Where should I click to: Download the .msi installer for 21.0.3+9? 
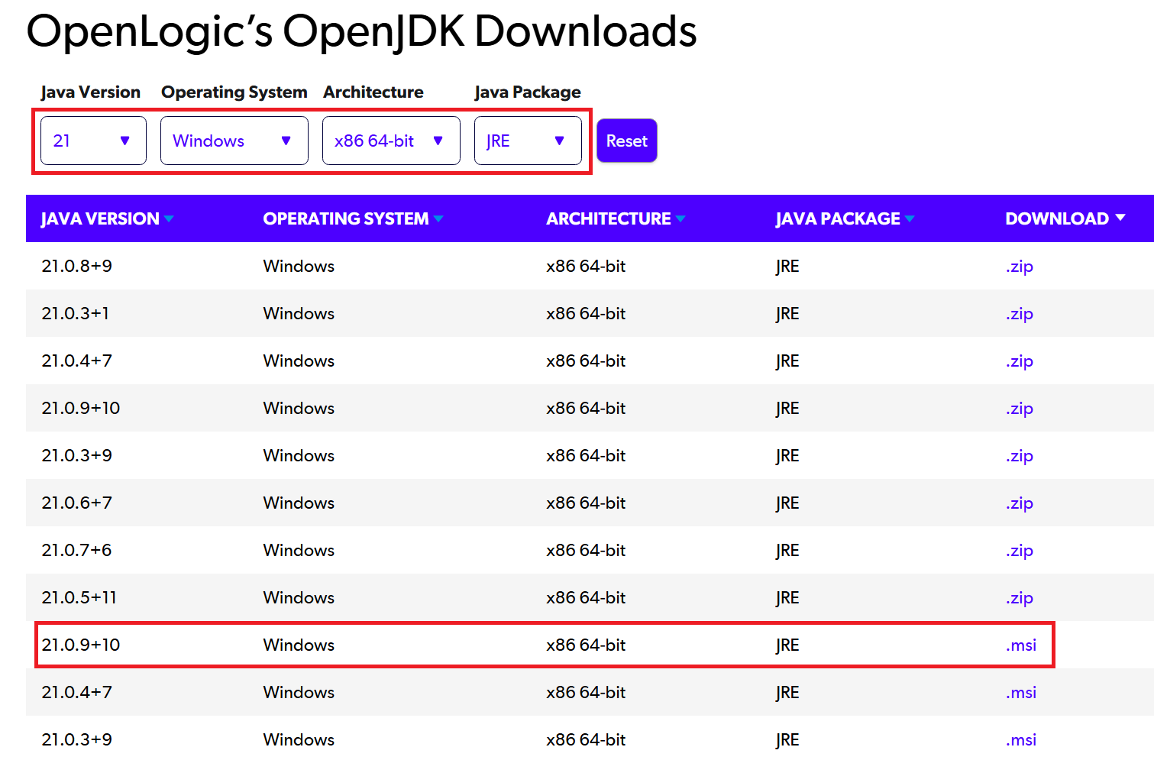1021,740
